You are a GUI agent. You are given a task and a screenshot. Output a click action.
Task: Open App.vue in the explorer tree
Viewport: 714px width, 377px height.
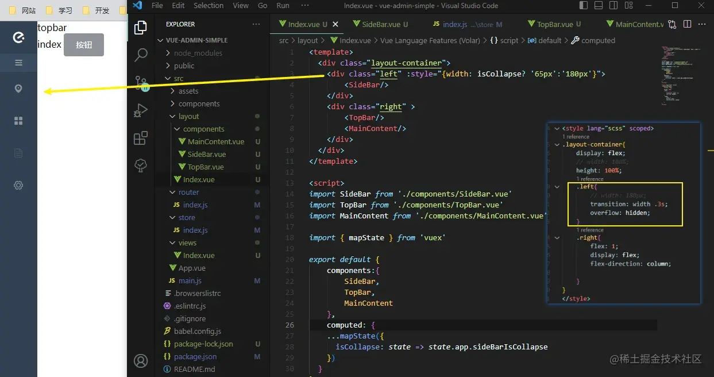[x=192, y=268]
